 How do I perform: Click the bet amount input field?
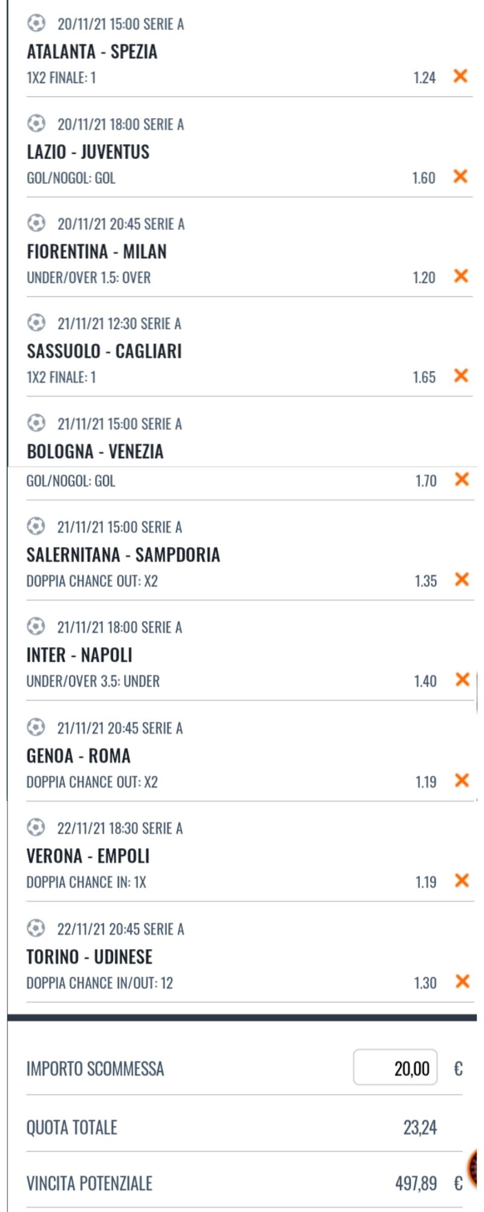(x=395, y=1067)
